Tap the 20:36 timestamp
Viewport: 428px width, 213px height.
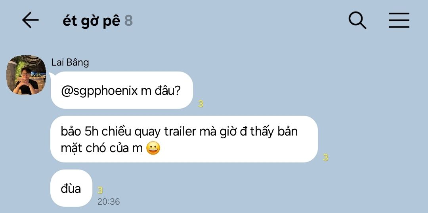tap(109, 202)
